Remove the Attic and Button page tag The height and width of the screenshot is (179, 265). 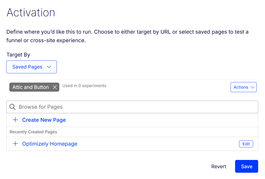[55, 87]
